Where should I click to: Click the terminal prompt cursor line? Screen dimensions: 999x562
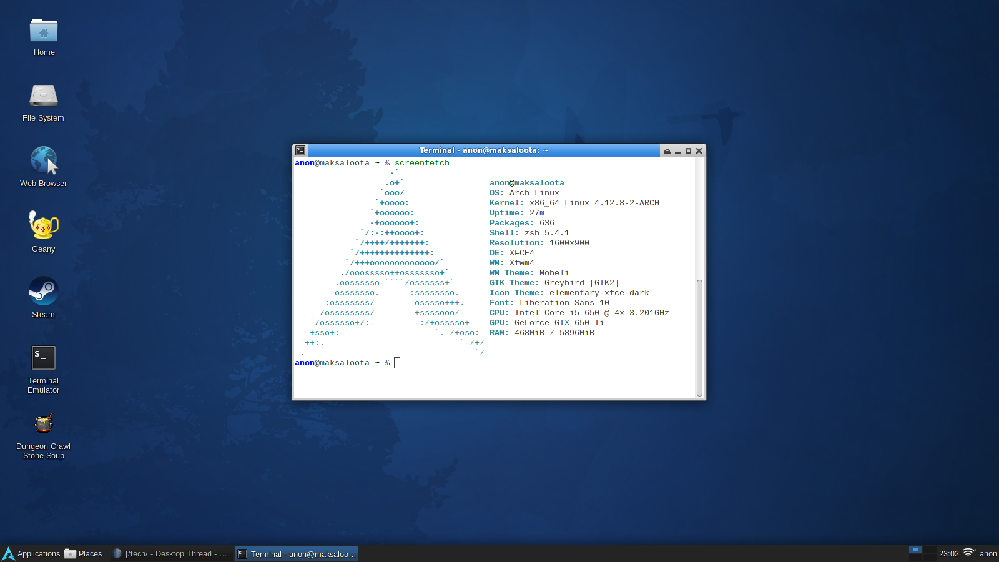click(x=397, y=363)
